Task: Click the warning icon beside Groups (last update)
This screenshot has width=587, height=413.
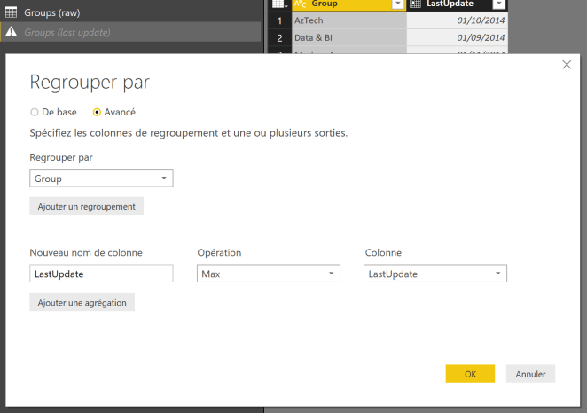Action: (12, 32)
